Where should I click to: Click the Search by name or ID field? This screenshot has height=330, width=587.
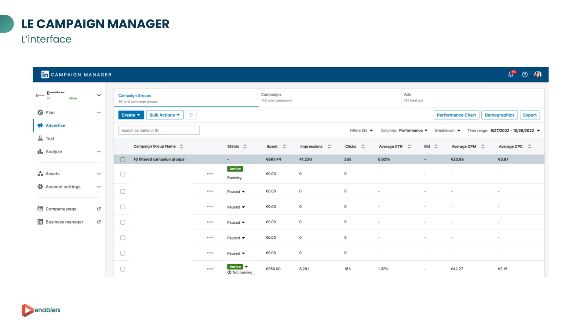click(x=159, y=131)
